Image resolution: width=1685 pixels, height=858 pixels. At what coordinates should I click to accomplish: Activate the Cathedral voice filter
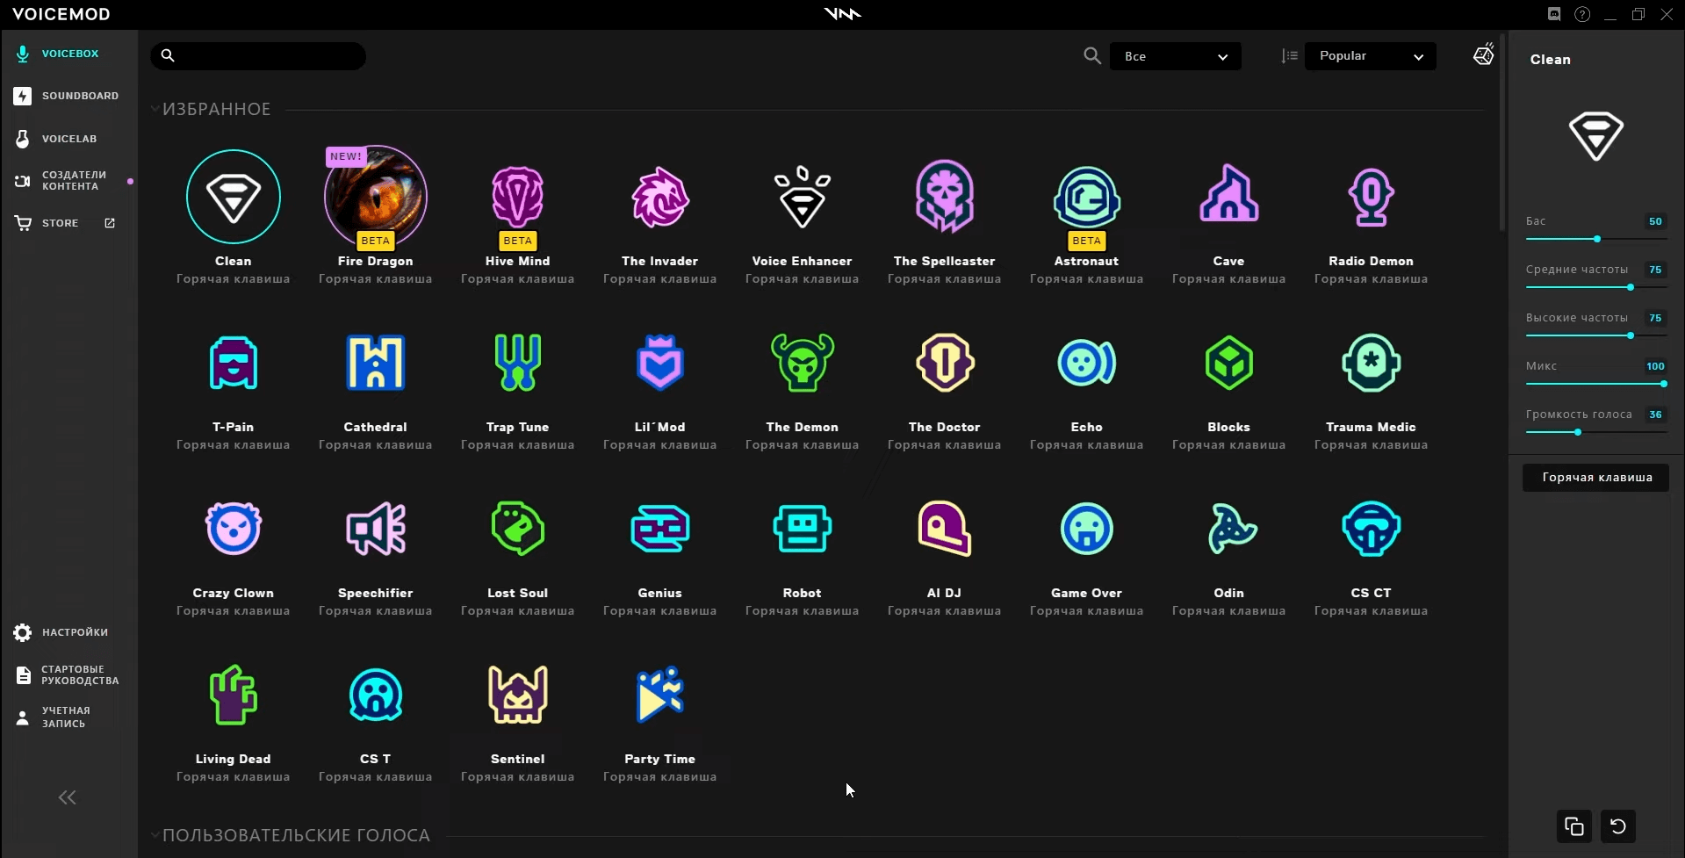click(x=375, y=363)
